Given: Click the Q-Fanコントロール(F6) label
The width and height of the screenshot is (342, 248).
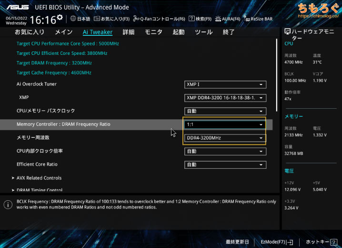Looking at the screenshot, I should 162,19.
